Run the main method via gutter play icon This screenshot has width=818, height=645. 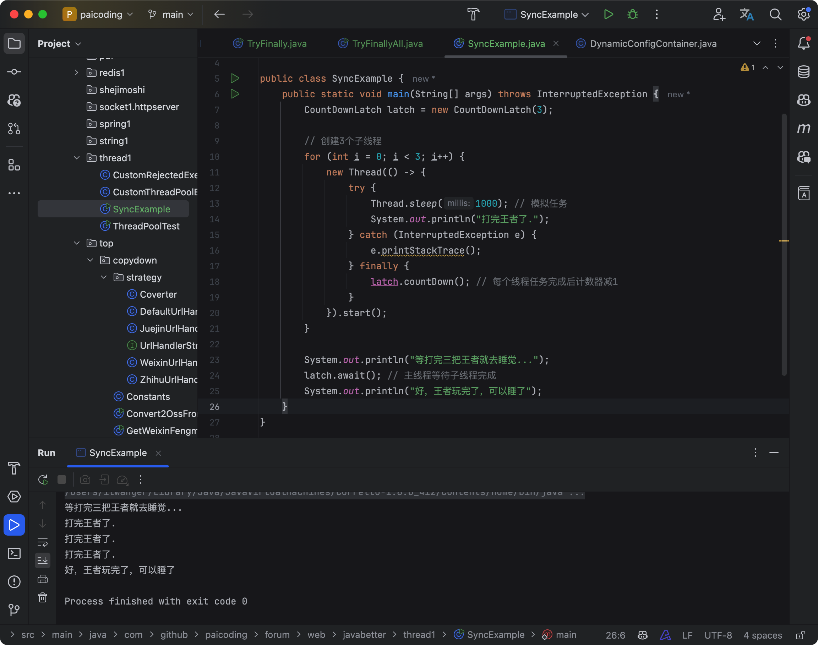pyautogui.click(x=235, y=94)
